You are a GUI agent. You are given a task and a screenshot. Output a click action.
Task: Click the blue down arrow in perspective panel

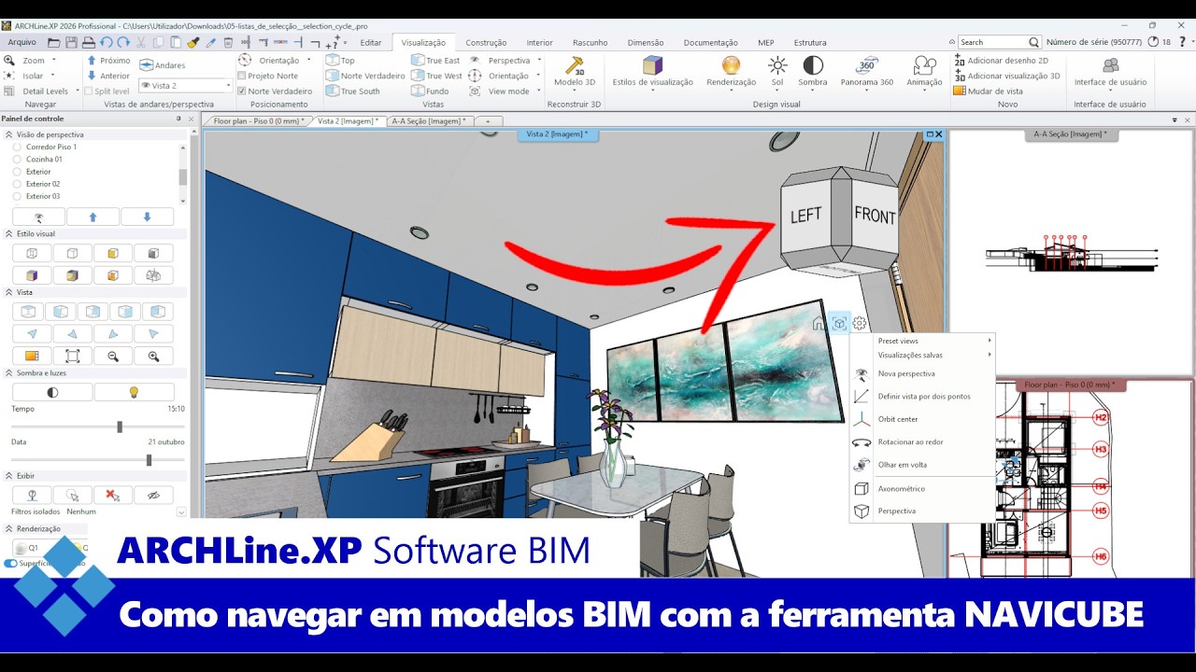coord(147,217)
